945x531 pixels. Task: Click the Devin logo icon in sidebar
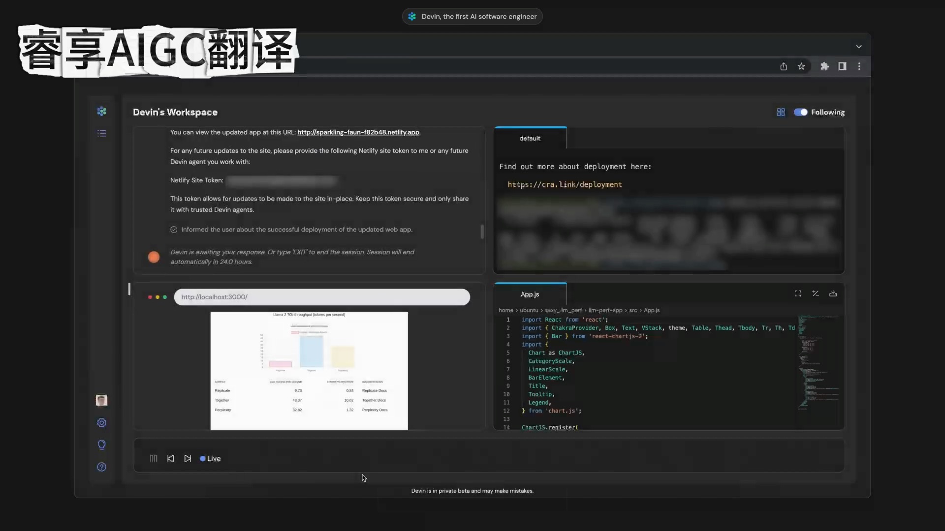click(x=101, y=112)
